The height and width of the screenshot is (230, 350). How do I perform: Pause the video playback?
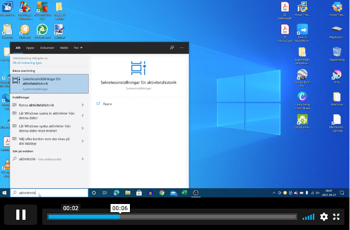click(x=21, y=215)
